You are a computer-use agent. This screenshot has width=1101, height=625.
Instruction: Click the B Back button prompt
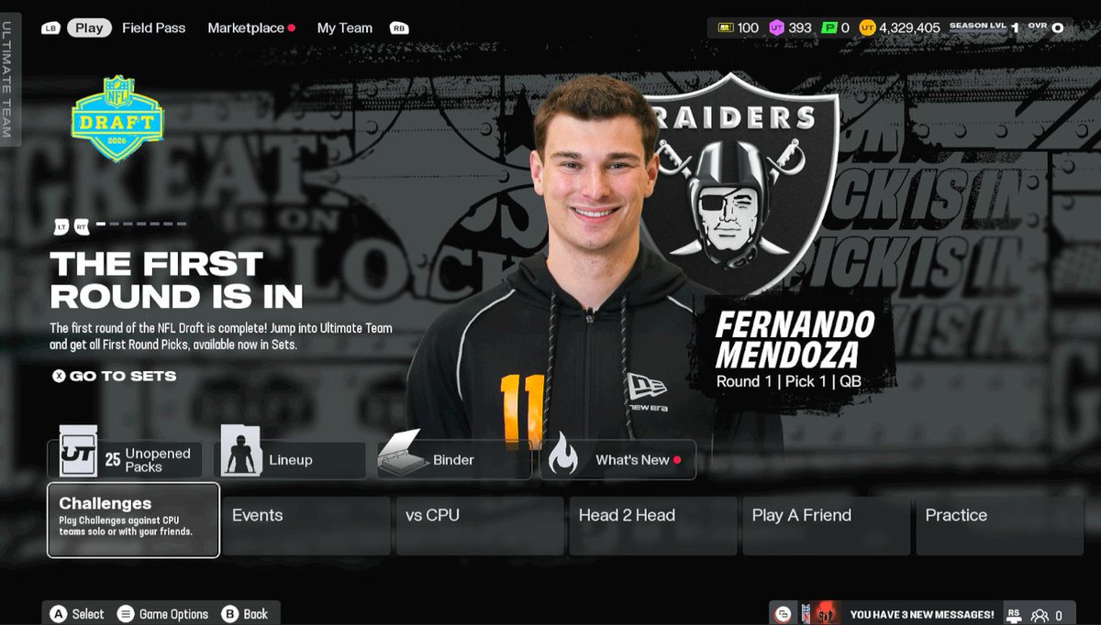pos(245,614)
